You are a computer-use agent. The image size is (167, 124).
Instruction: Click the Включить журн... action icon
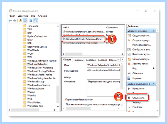point(129,54)
